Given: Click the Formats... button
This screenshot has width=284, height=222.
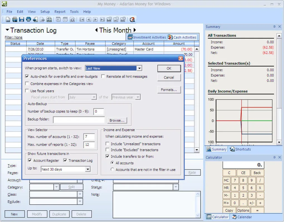Looking at the screenshot, I should 169,90.
